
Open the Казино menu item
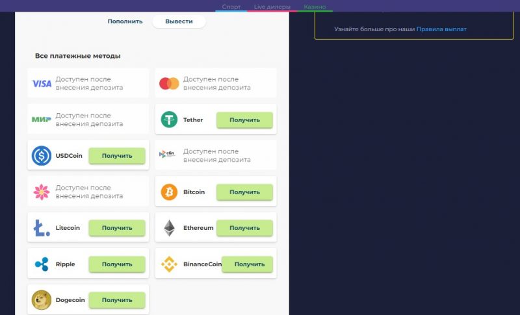315,6
